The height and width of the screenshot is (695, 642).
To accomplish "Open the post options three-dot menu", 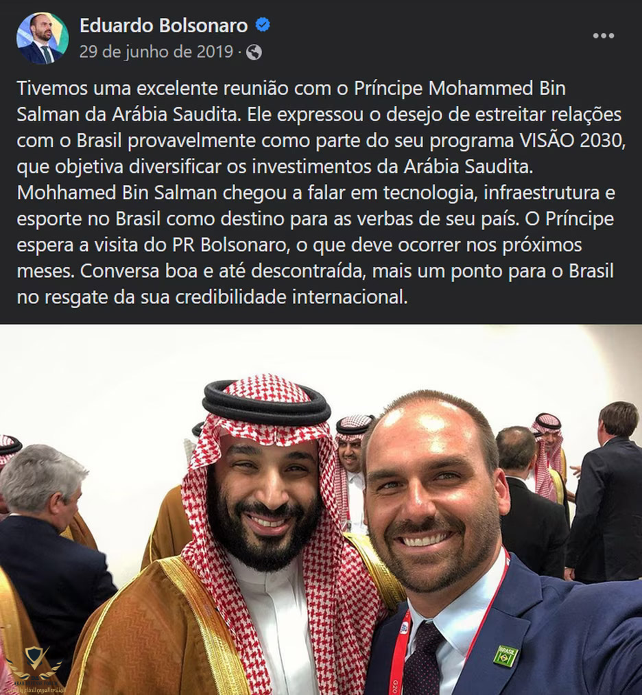I will [604, 36].
